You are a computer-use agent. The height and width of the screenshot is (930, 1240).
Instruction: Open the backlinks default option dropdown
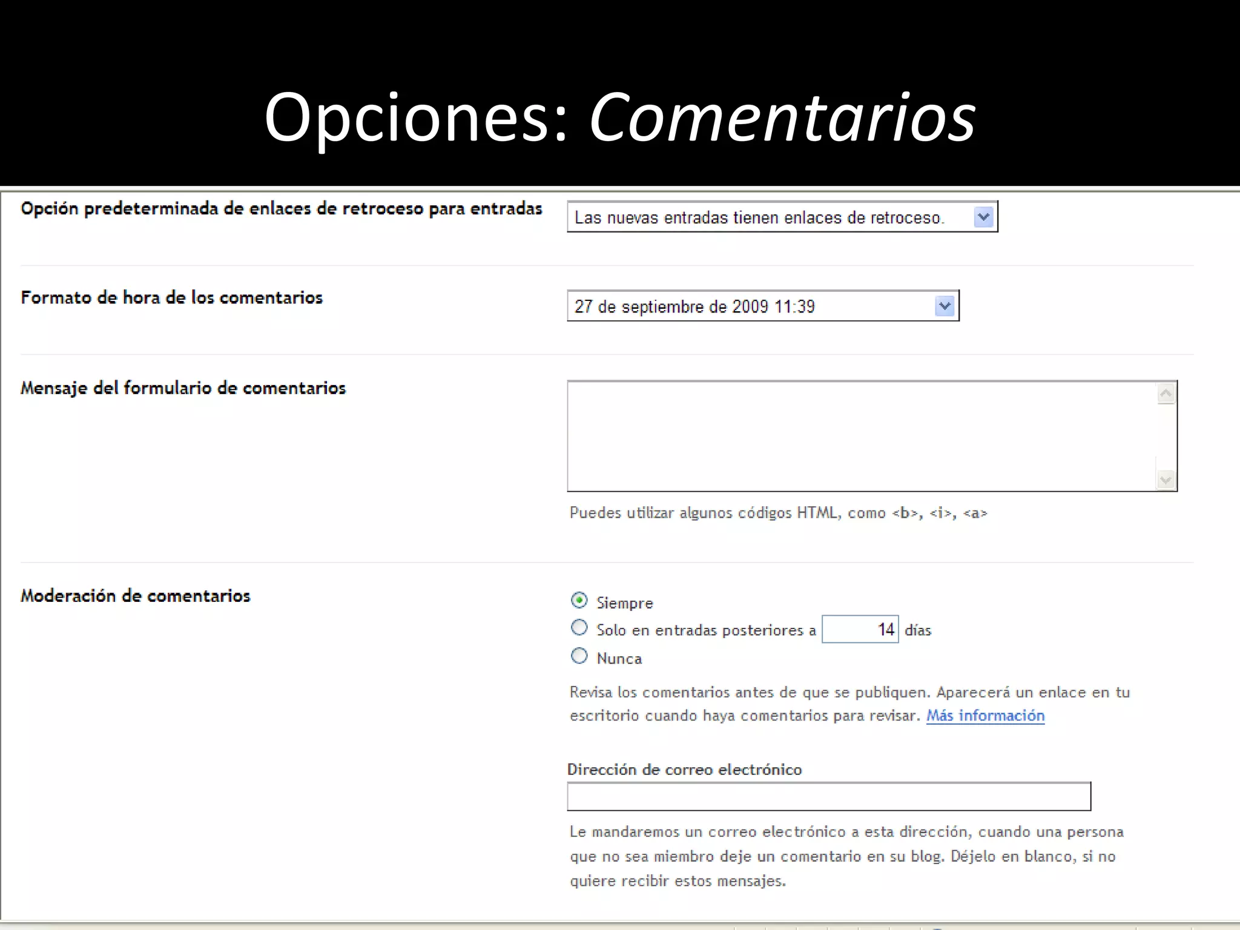[x=782, y=217]
